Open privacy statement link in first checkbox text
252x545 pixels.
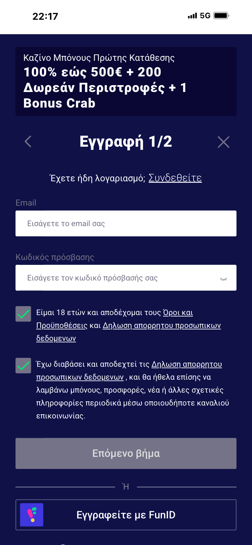162,326
